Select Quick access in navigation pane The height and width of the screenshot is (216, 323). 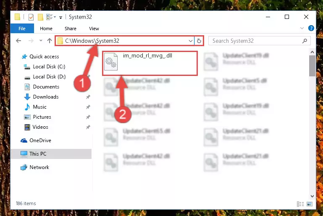(44, 56)
